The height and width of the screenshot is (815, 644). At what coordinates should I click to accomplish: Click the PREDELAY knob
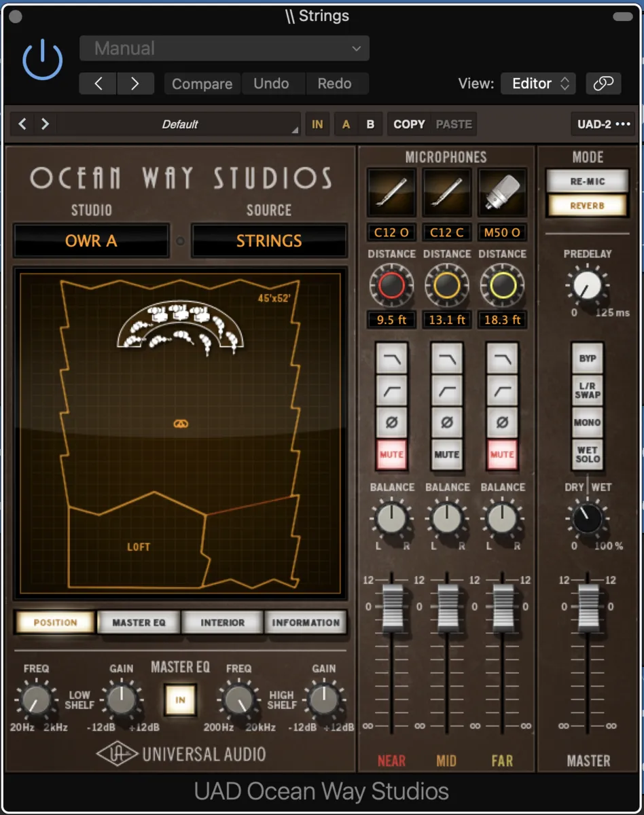587,286
